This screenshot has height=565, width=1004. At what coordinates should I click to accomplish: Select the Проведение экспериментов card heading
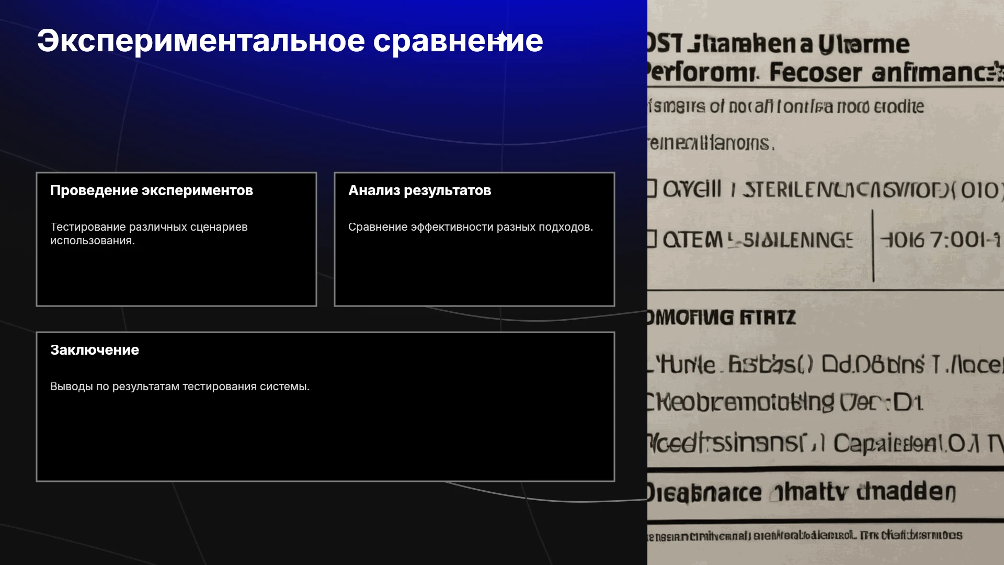[x=152, y=190]
